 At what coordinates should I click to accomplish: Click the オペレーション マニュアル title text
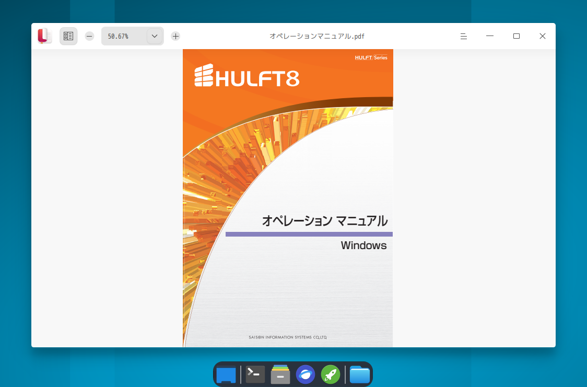tap(324, 221)
